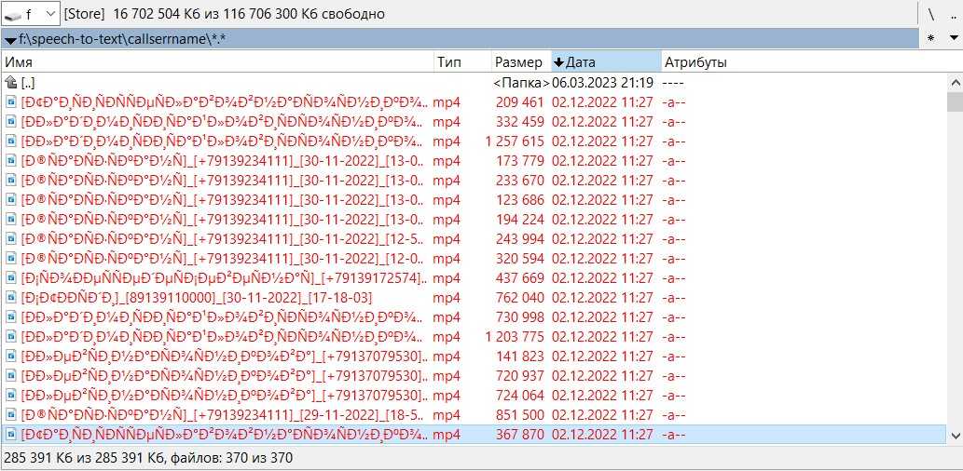Viewport: 963px width, 471px height.
Task: Click icon of the highlighted 367 870 file
Action: (11, 435)
